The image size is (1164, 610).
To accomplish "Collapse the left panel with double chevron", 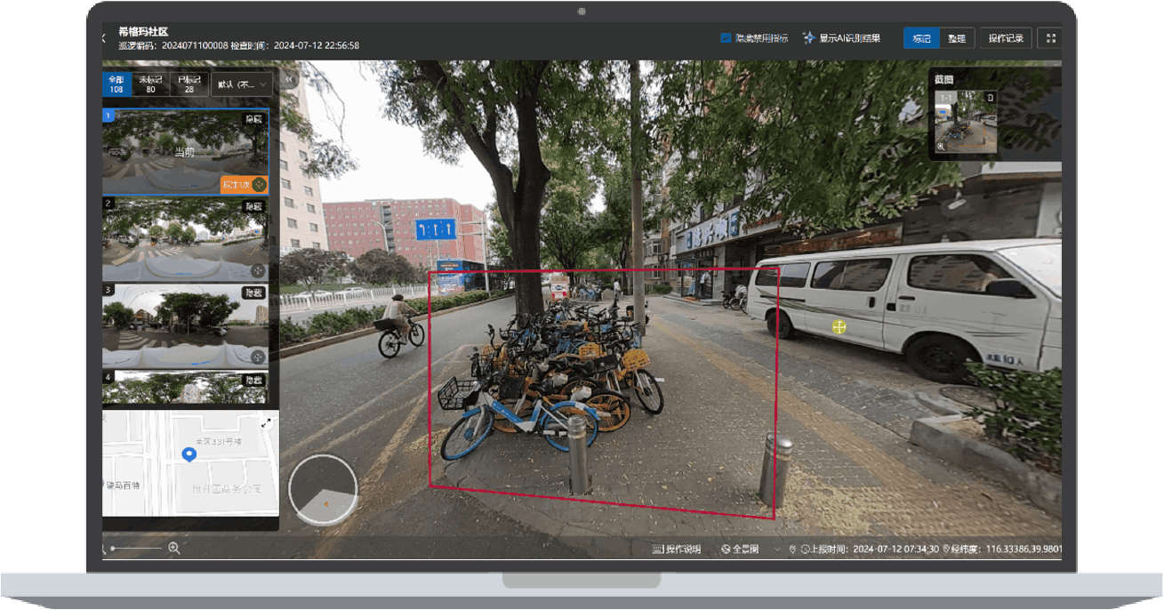I will tap(289, 79).
